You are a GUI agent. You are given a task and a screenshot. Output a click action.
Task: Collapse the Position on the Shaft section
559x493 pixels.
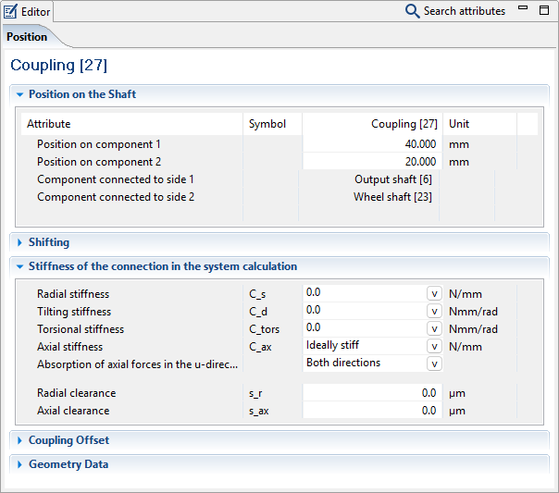(x=19, y=94)
